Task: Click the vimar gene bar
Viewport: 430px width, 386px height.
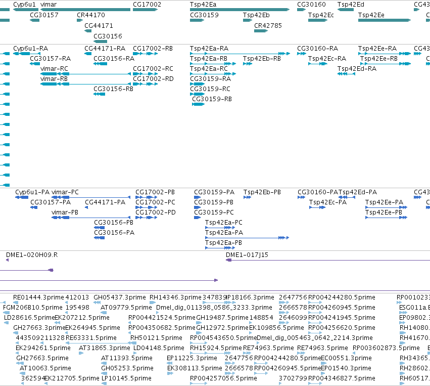Action: tap(85, 10)
